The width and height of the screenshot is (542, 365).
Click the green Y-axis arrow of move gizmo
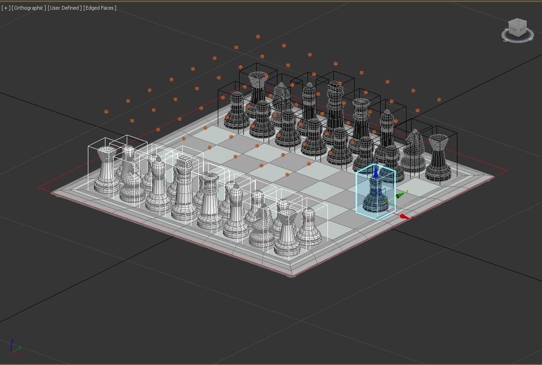(399, 195)
